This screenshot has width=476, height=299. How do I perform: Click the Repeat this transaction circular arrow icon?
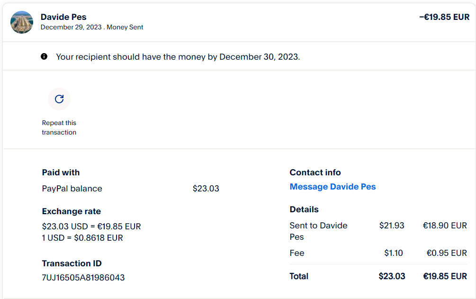pos(59,99)
